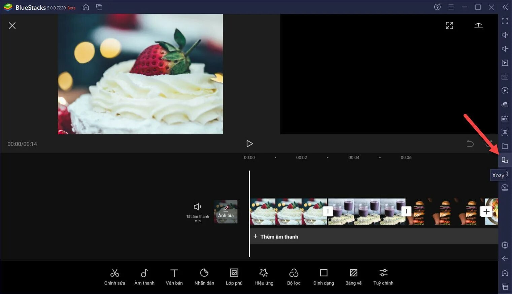The image size is (512, 294).
Task: Close the editing project with the X
Action: click(12, 26)
